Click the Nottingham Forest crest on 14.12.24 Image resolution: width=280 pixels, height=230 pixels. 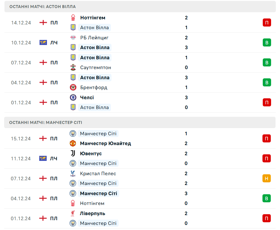coord(73,18)
